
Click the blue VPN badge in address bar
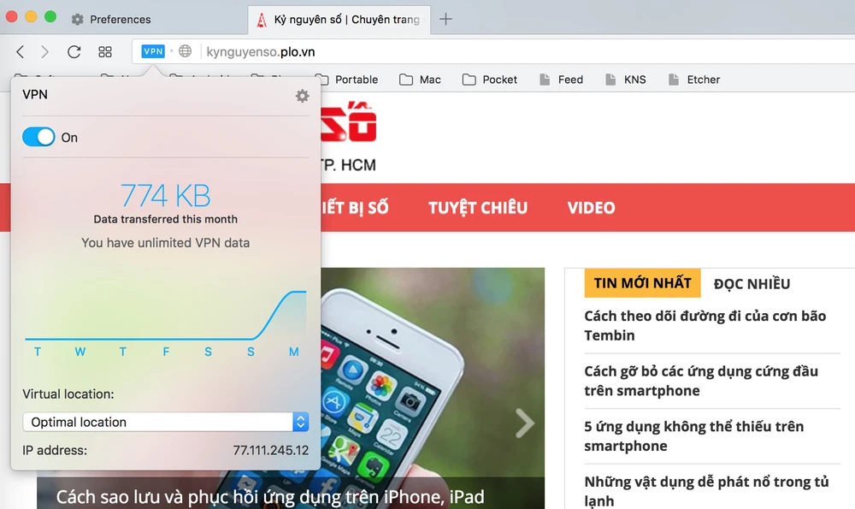153,51
